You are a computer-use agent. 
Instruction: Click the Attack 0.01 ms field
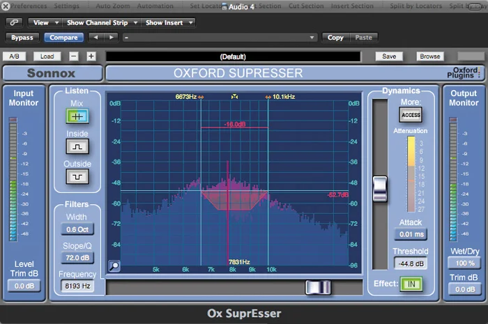coord(411,234)
